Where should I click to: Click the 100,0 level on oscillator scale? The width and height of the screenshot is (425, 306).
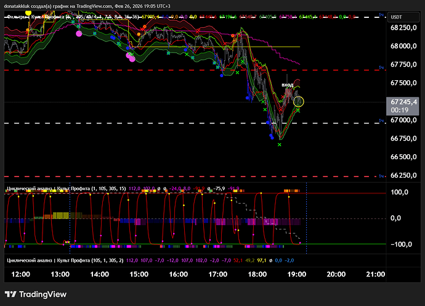400,192
